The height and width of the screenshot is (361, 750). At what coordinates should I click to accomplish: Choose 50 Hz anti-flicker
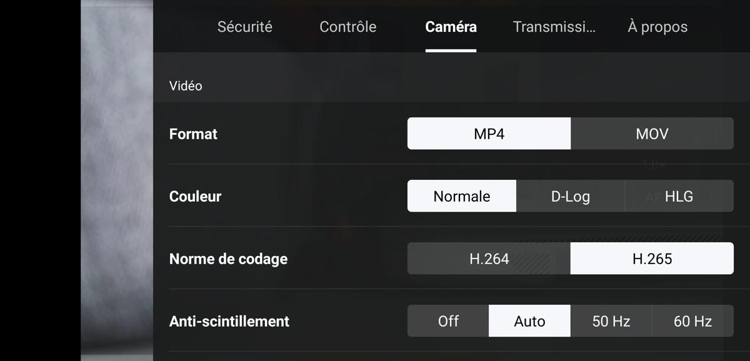point(611,321)
